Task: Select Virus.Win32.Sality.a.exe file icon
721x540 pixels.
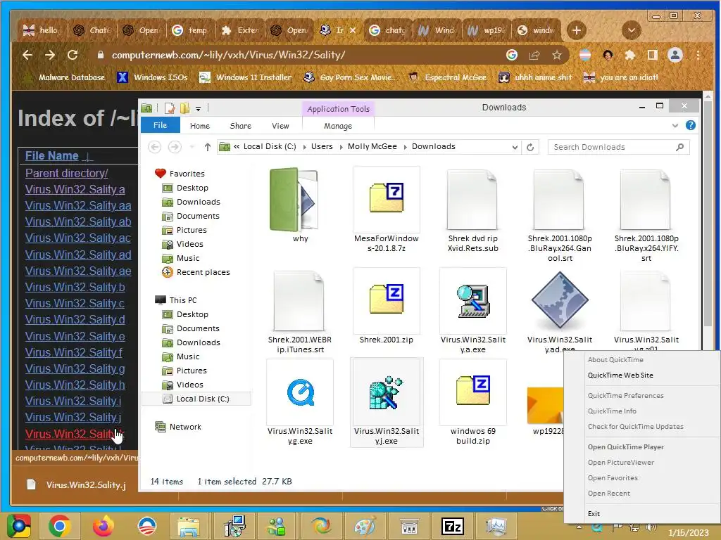Action: click(473, 301)
